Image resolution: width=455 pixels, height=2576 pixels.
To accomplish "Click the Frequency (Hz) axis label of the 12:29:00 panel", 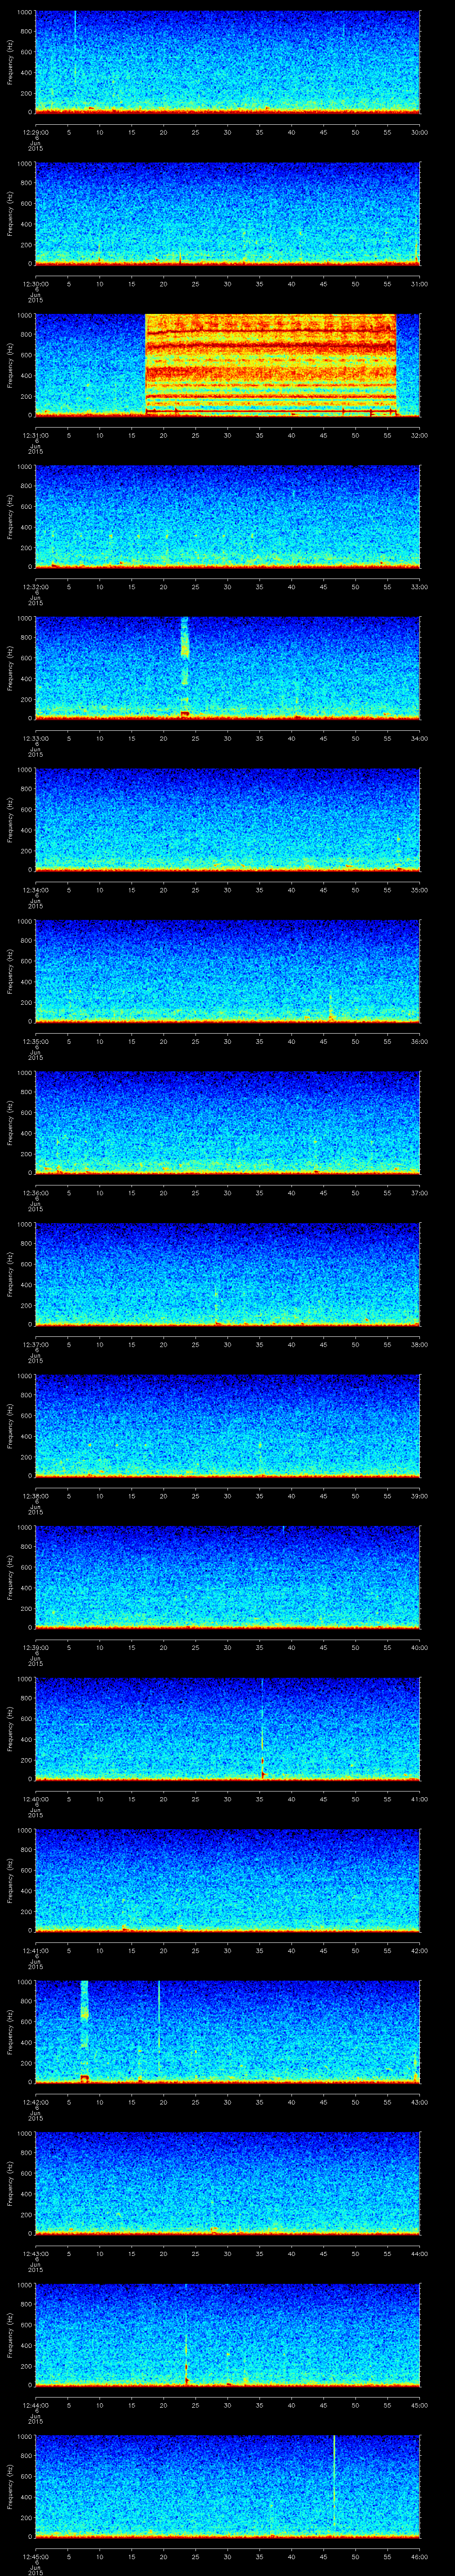I will pos(10,62).
